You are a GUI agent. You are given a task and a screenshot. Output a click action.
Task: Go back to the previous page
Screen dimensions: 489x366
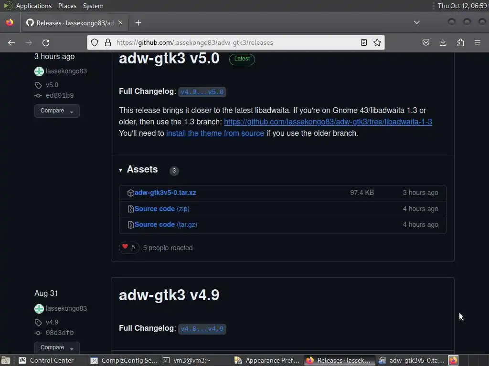[11, 42]
